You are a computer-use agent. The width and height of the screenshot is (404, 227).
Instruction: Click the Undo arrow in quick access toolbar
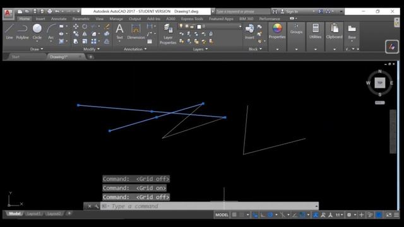coord(57,11)
